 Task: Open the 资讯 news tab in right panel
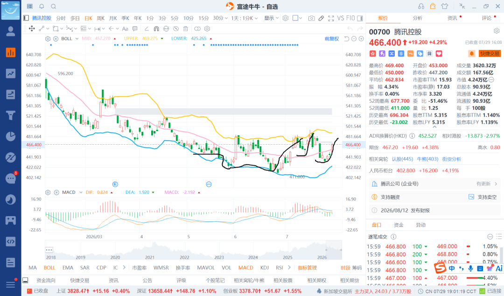(x=452, y=18)
